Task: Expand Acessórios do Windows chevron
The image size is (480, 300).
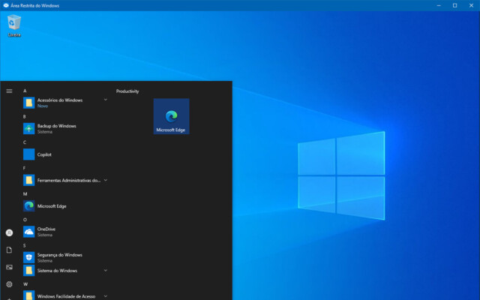Action: 106,100
